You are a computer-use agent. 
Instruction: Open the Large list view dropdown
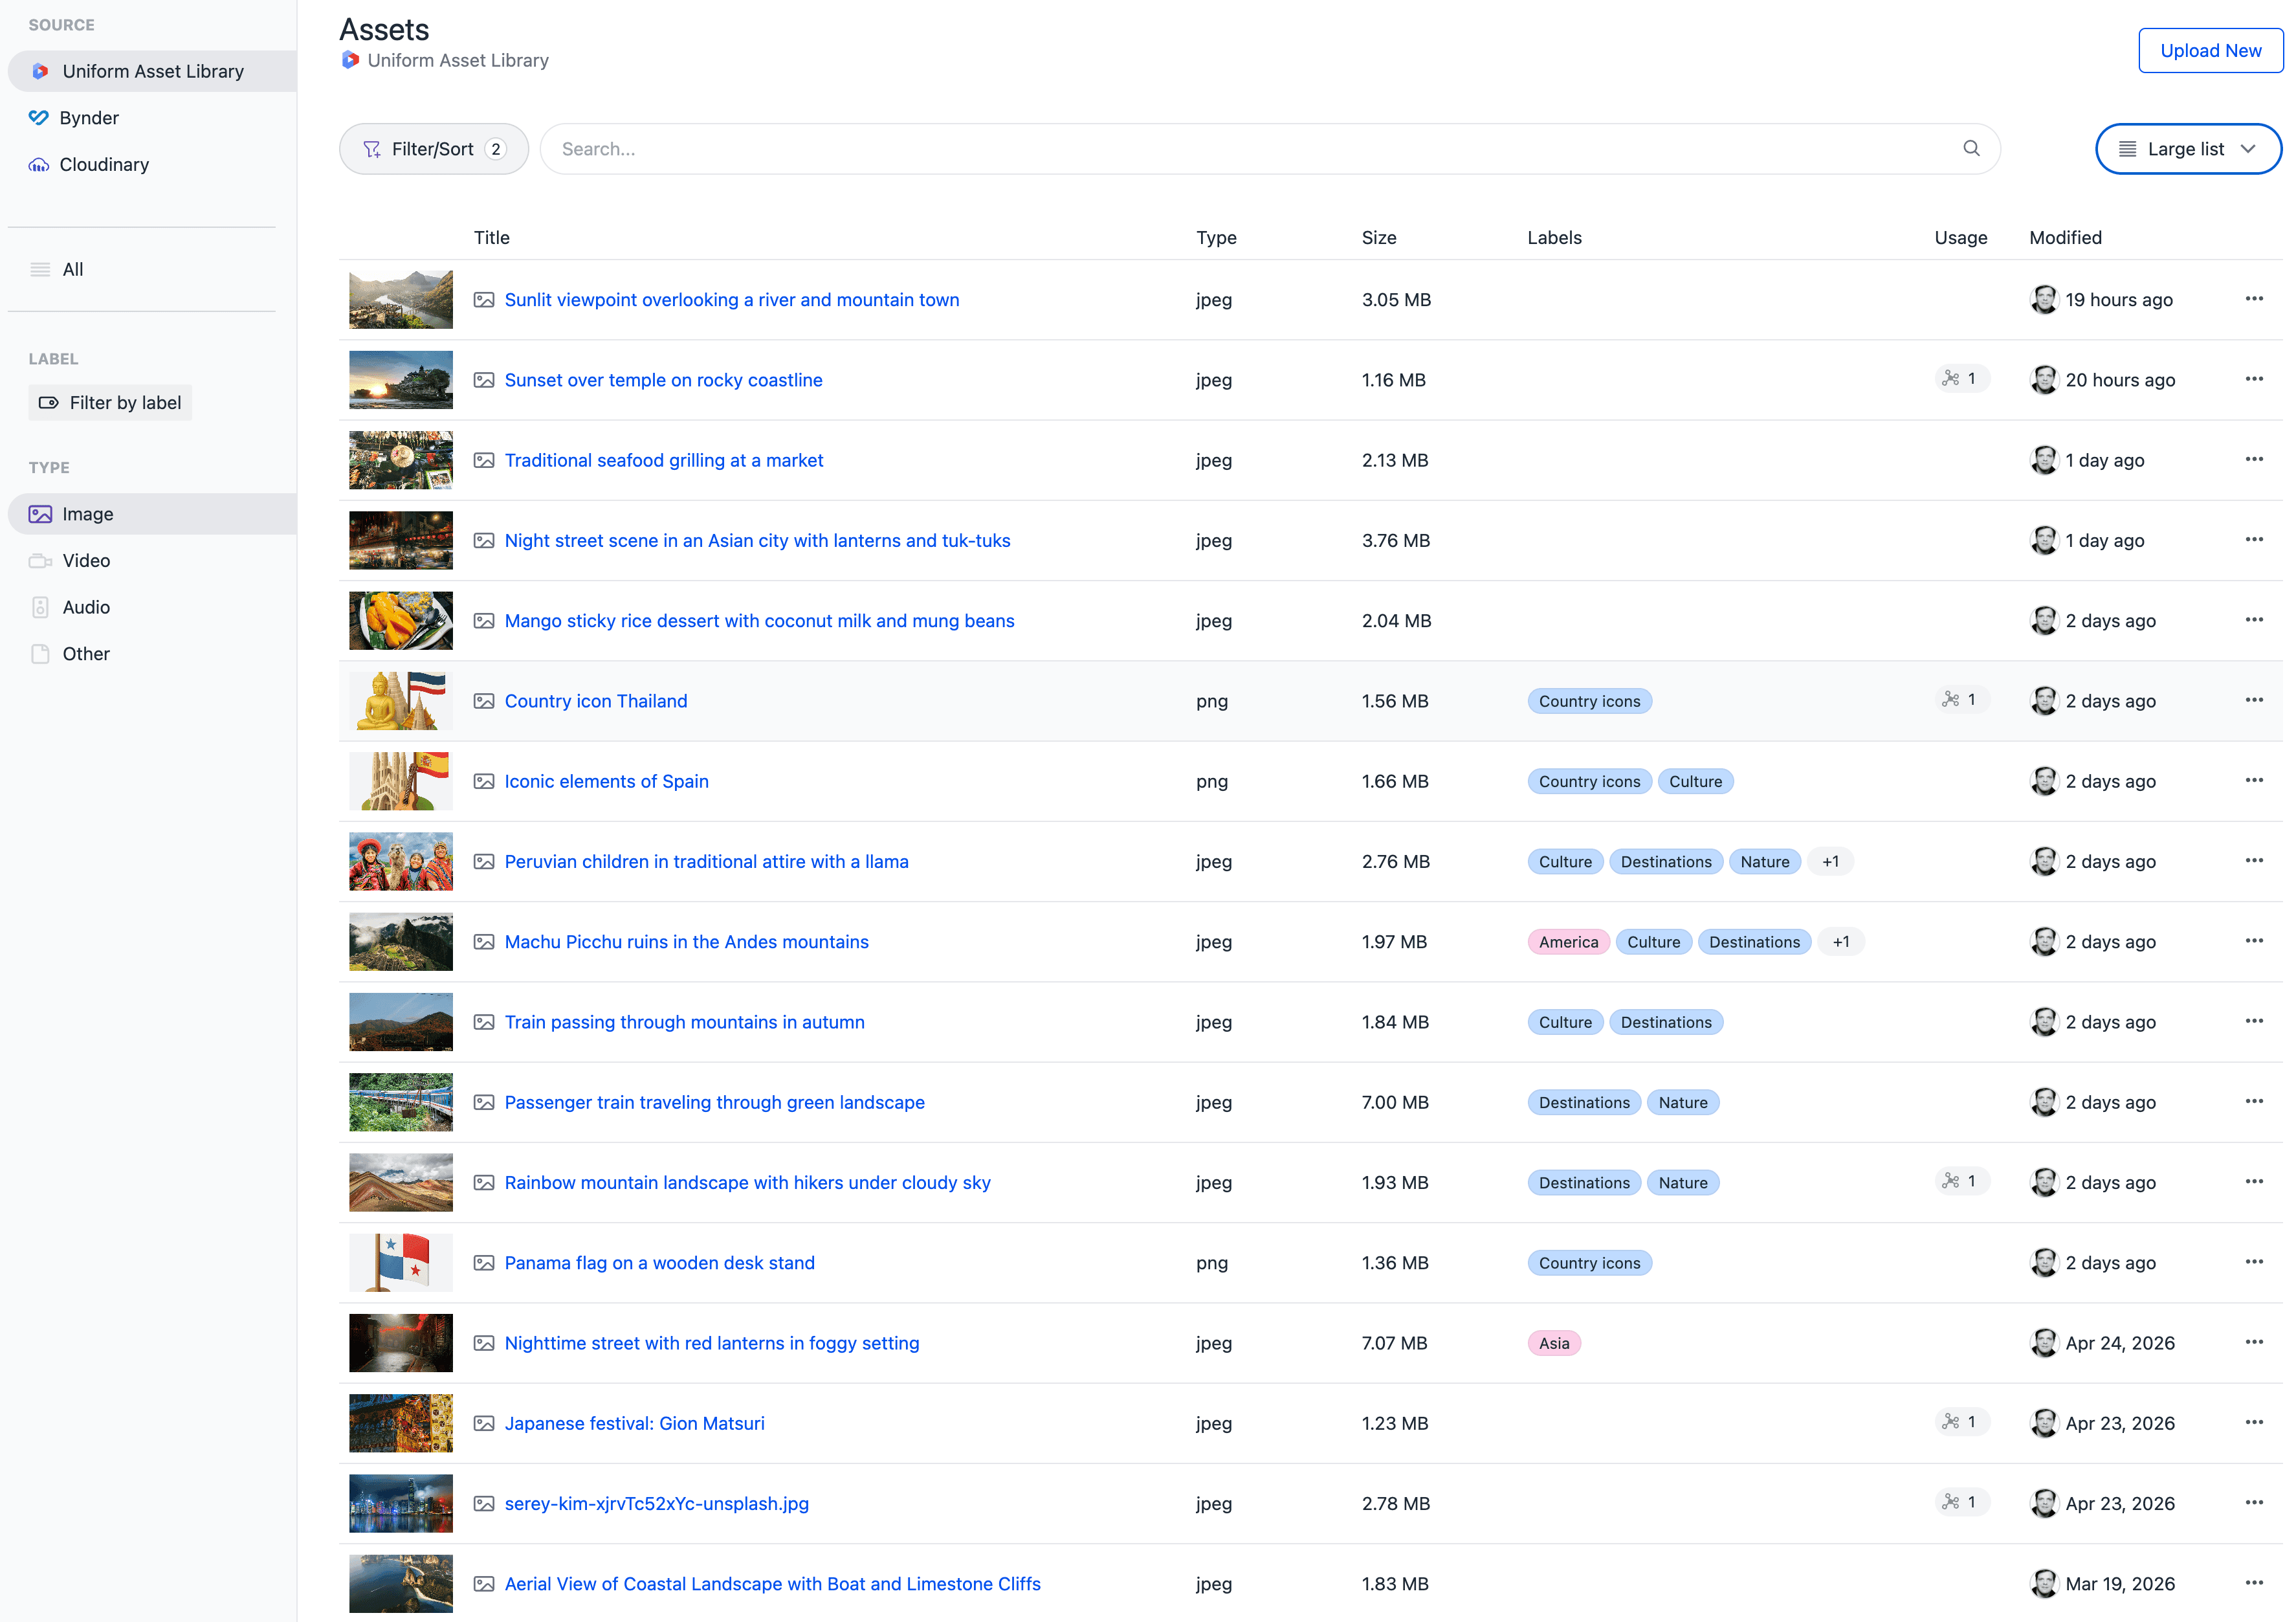[2188, 149]
